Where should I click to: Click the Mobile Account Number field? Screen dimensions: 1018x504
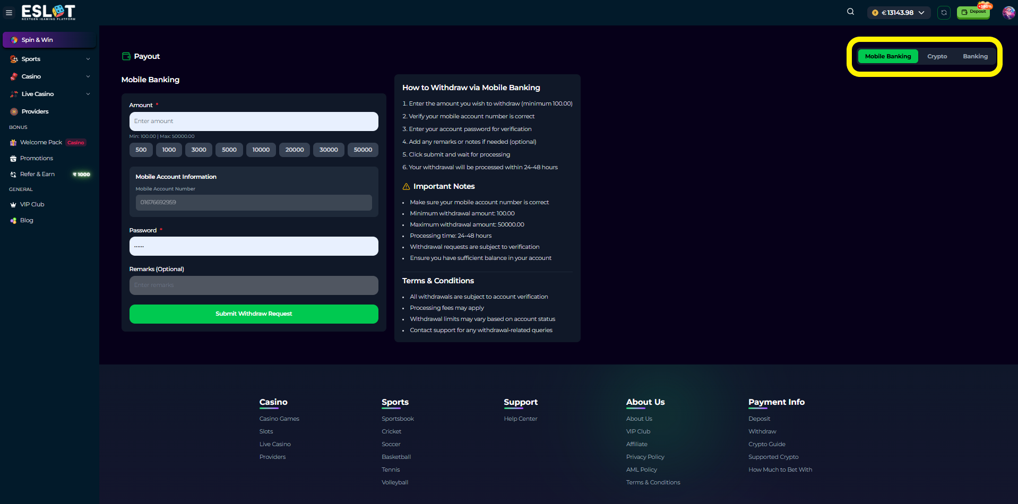[x=254, y=203]
